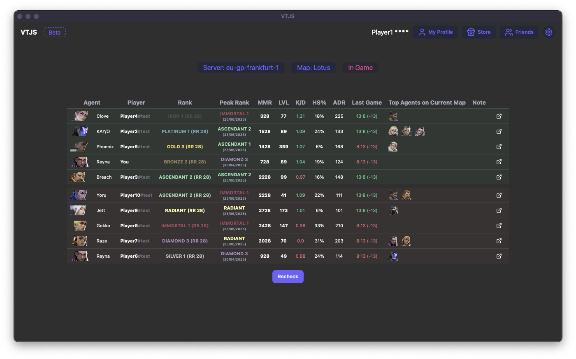Click the In Game status tag
The height and width of the screenshot is (359, 576).
(x=360, y=68)
